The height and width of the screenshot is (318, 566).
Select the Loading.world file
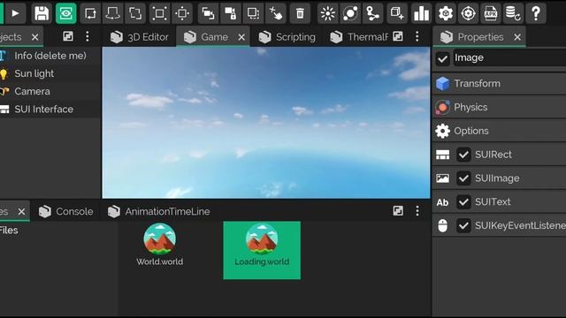(262, 250)
